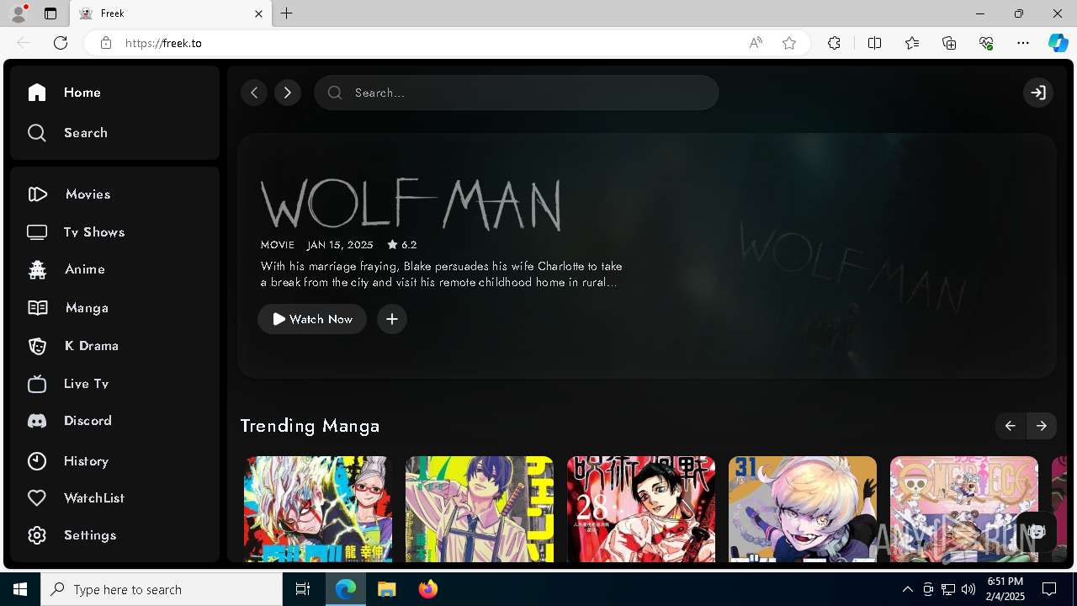Open tab actions menu icon

click(50, 13)
